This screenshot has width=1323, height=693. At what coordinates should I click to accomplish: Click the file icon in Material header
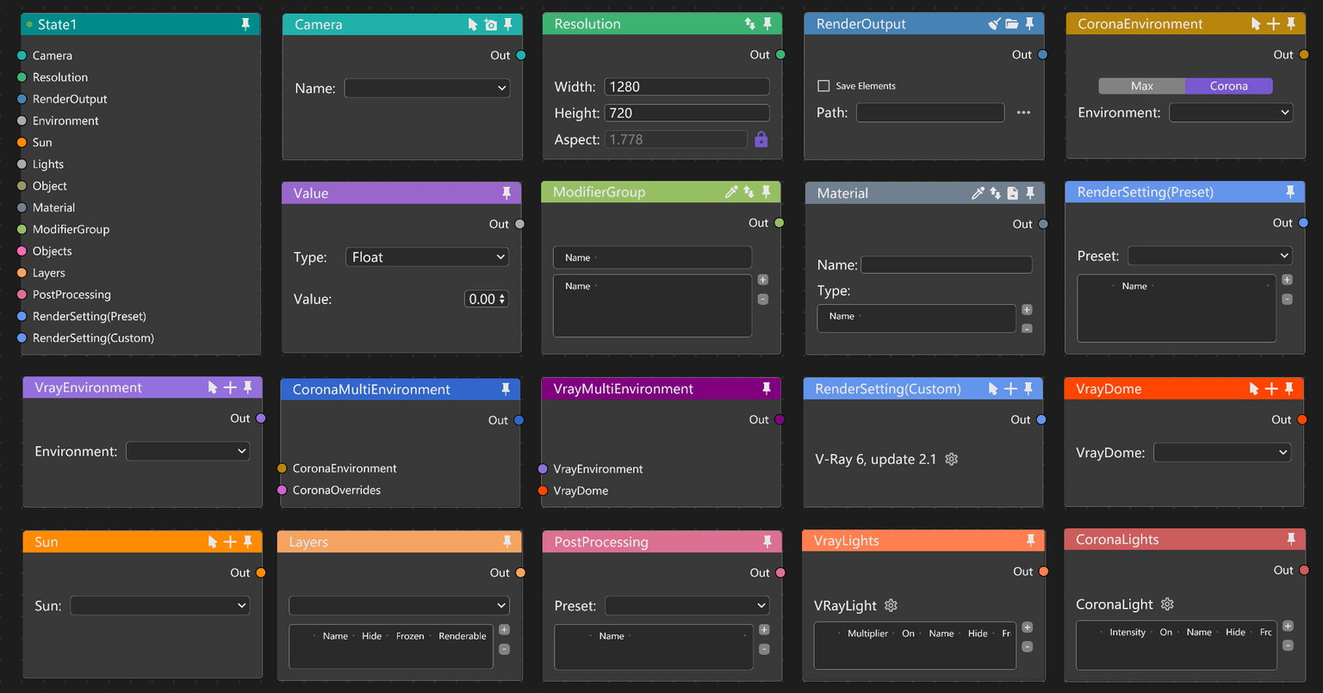coord(1012,194)
